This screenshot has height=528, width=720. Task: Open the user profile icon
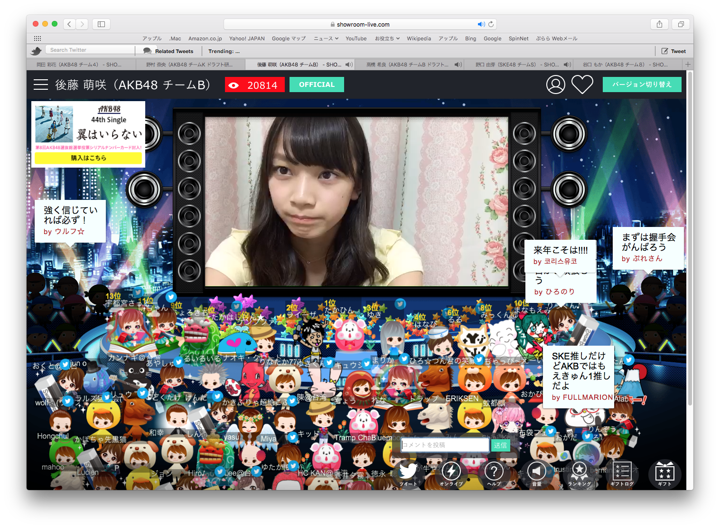coord(555,85)
